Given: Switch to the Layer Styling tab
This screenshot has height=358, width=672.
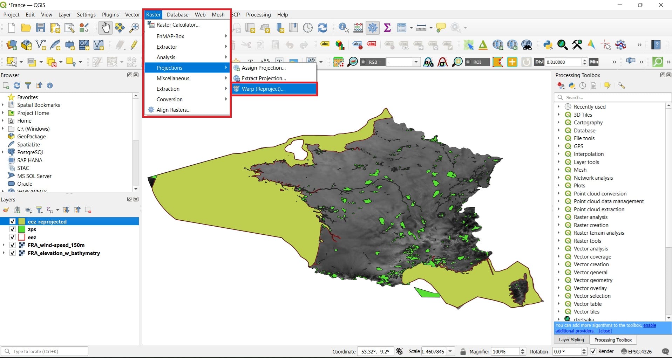Looking at the screenshot, I should [x=571, y=340].
